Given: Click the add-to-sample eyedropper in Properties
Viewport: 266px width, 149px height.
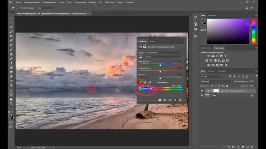Looking at the screenshot, I should [x=145, y=82].
